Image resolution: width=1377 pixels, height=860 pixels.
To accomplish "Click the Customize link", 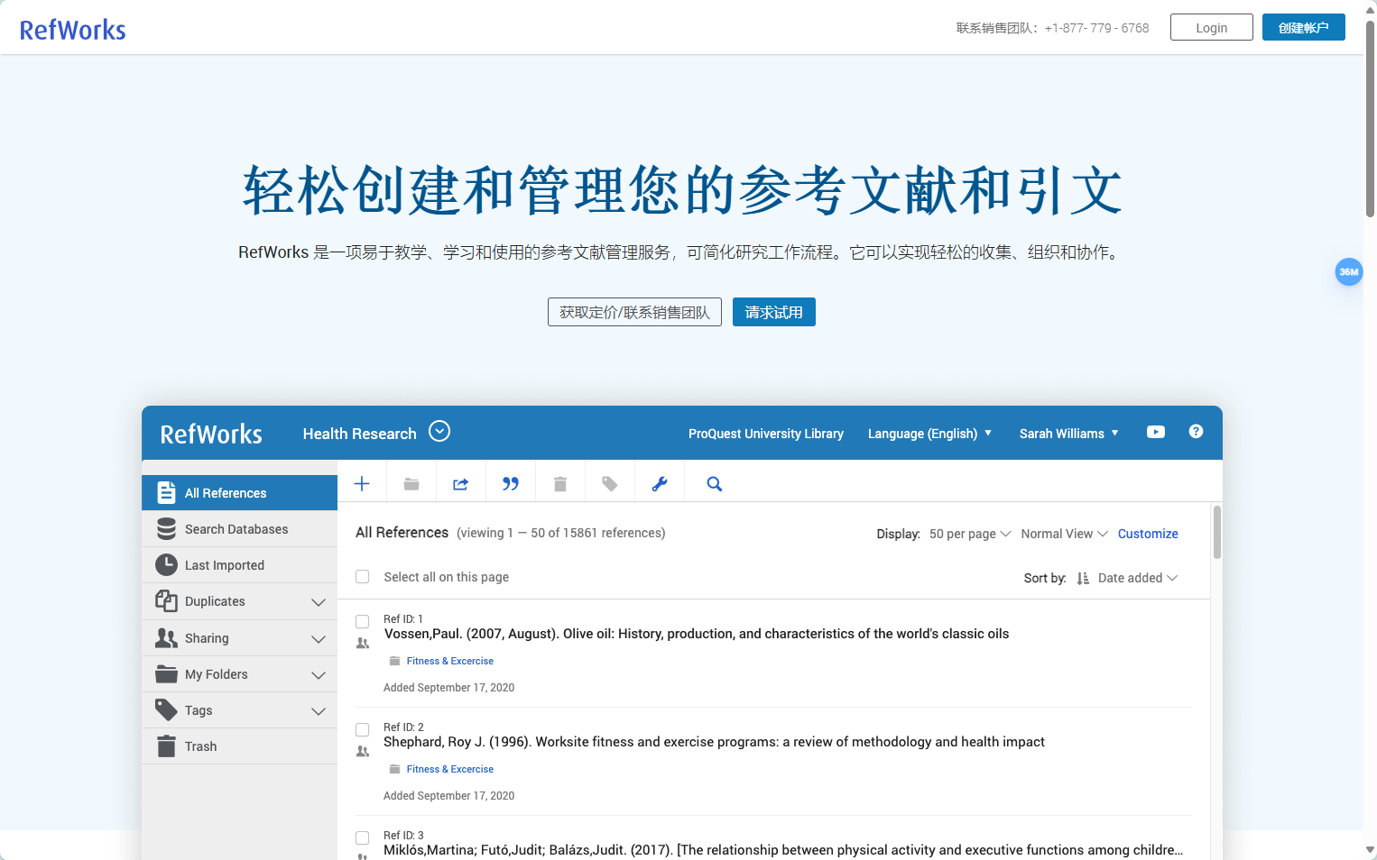I will (1148, 534).
